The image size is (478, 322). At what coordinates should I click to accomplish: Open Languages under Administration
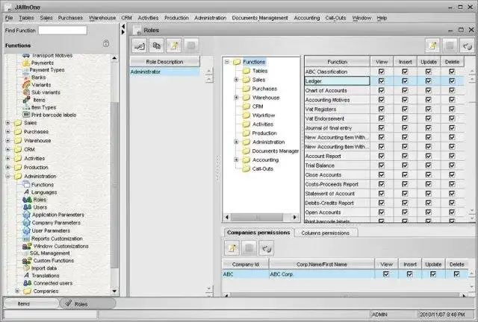44,192
